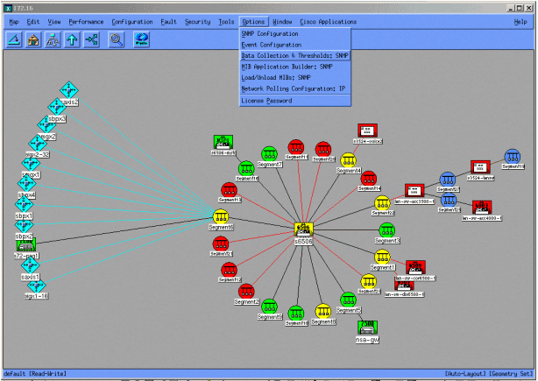The height and width of the screenshot is (381, 538).
Task: Select the sbpx3 cyan diamond node
Action: 57,107
